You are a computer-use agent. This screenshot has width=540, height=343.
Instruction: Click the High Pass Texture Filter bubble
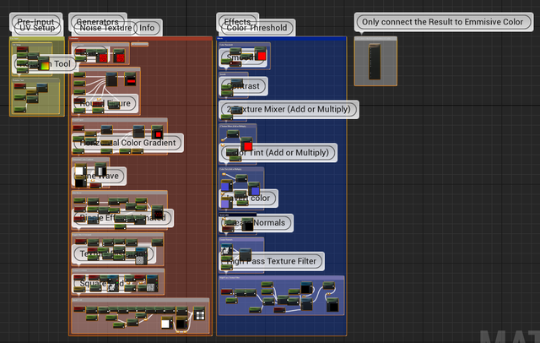pyautogui.click(x=272, y=261)
